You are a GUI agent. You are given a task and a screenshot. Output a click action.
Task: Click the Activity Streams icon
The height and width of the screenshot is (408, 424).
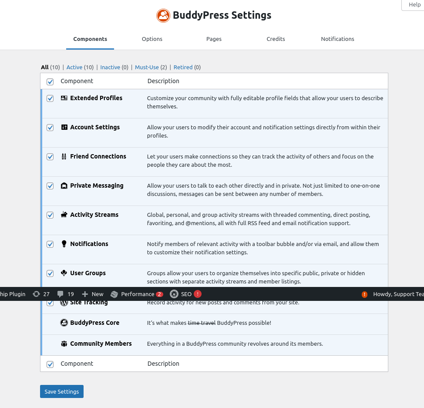coord(64,215)
